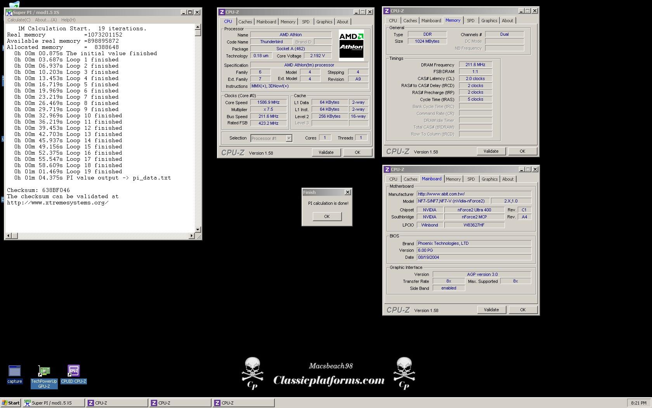The width and height of the screenshot is (652, 408).
Task: Switch to Memory tab in CPU-Z CPU window
Action: 288,22
